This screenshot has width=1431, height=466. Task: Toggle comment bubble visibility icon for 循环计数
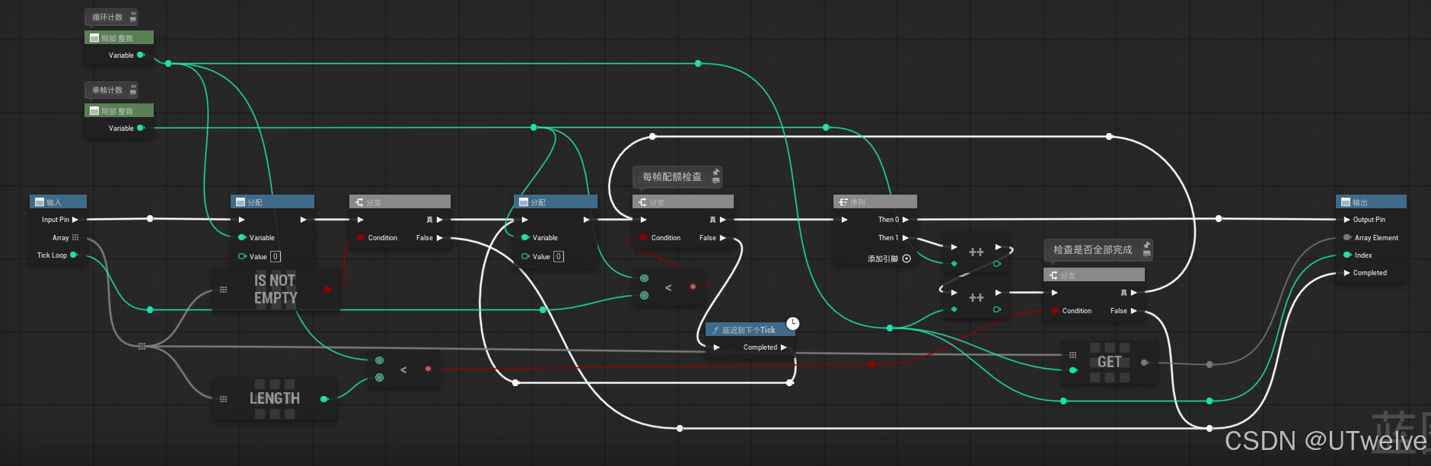133,20
